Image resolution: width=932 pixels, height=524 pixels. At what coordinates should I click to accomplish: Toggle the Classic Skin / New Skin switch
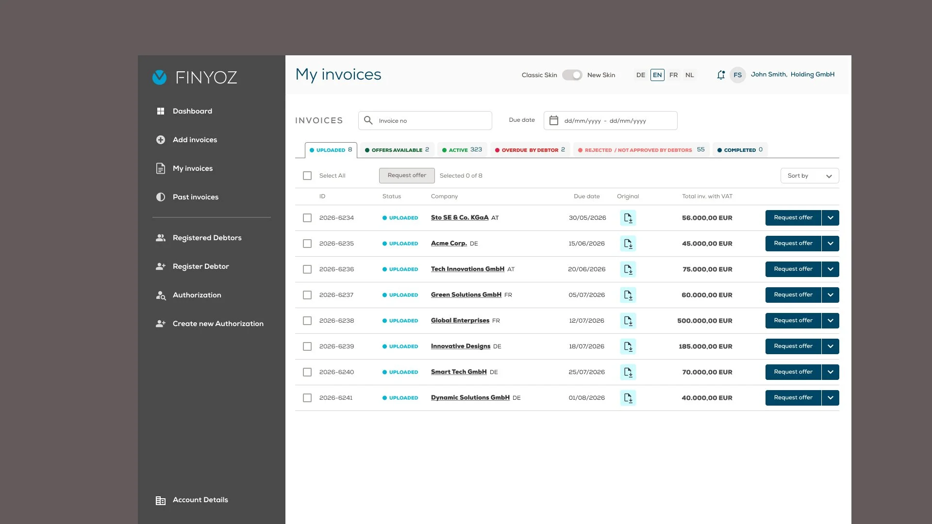pyautogui.click(x=572, y=75)
